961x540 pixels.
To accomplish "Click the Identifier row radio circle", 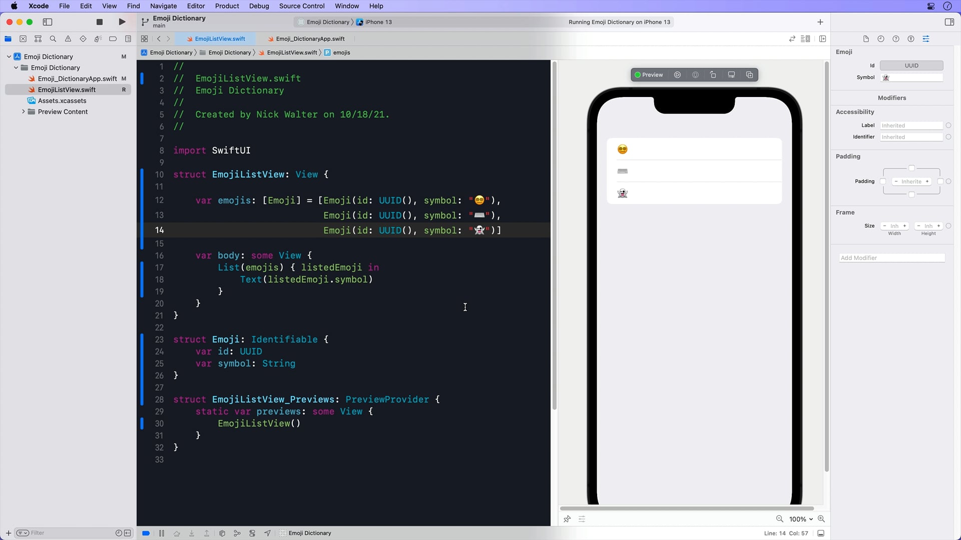I will 948,137.
